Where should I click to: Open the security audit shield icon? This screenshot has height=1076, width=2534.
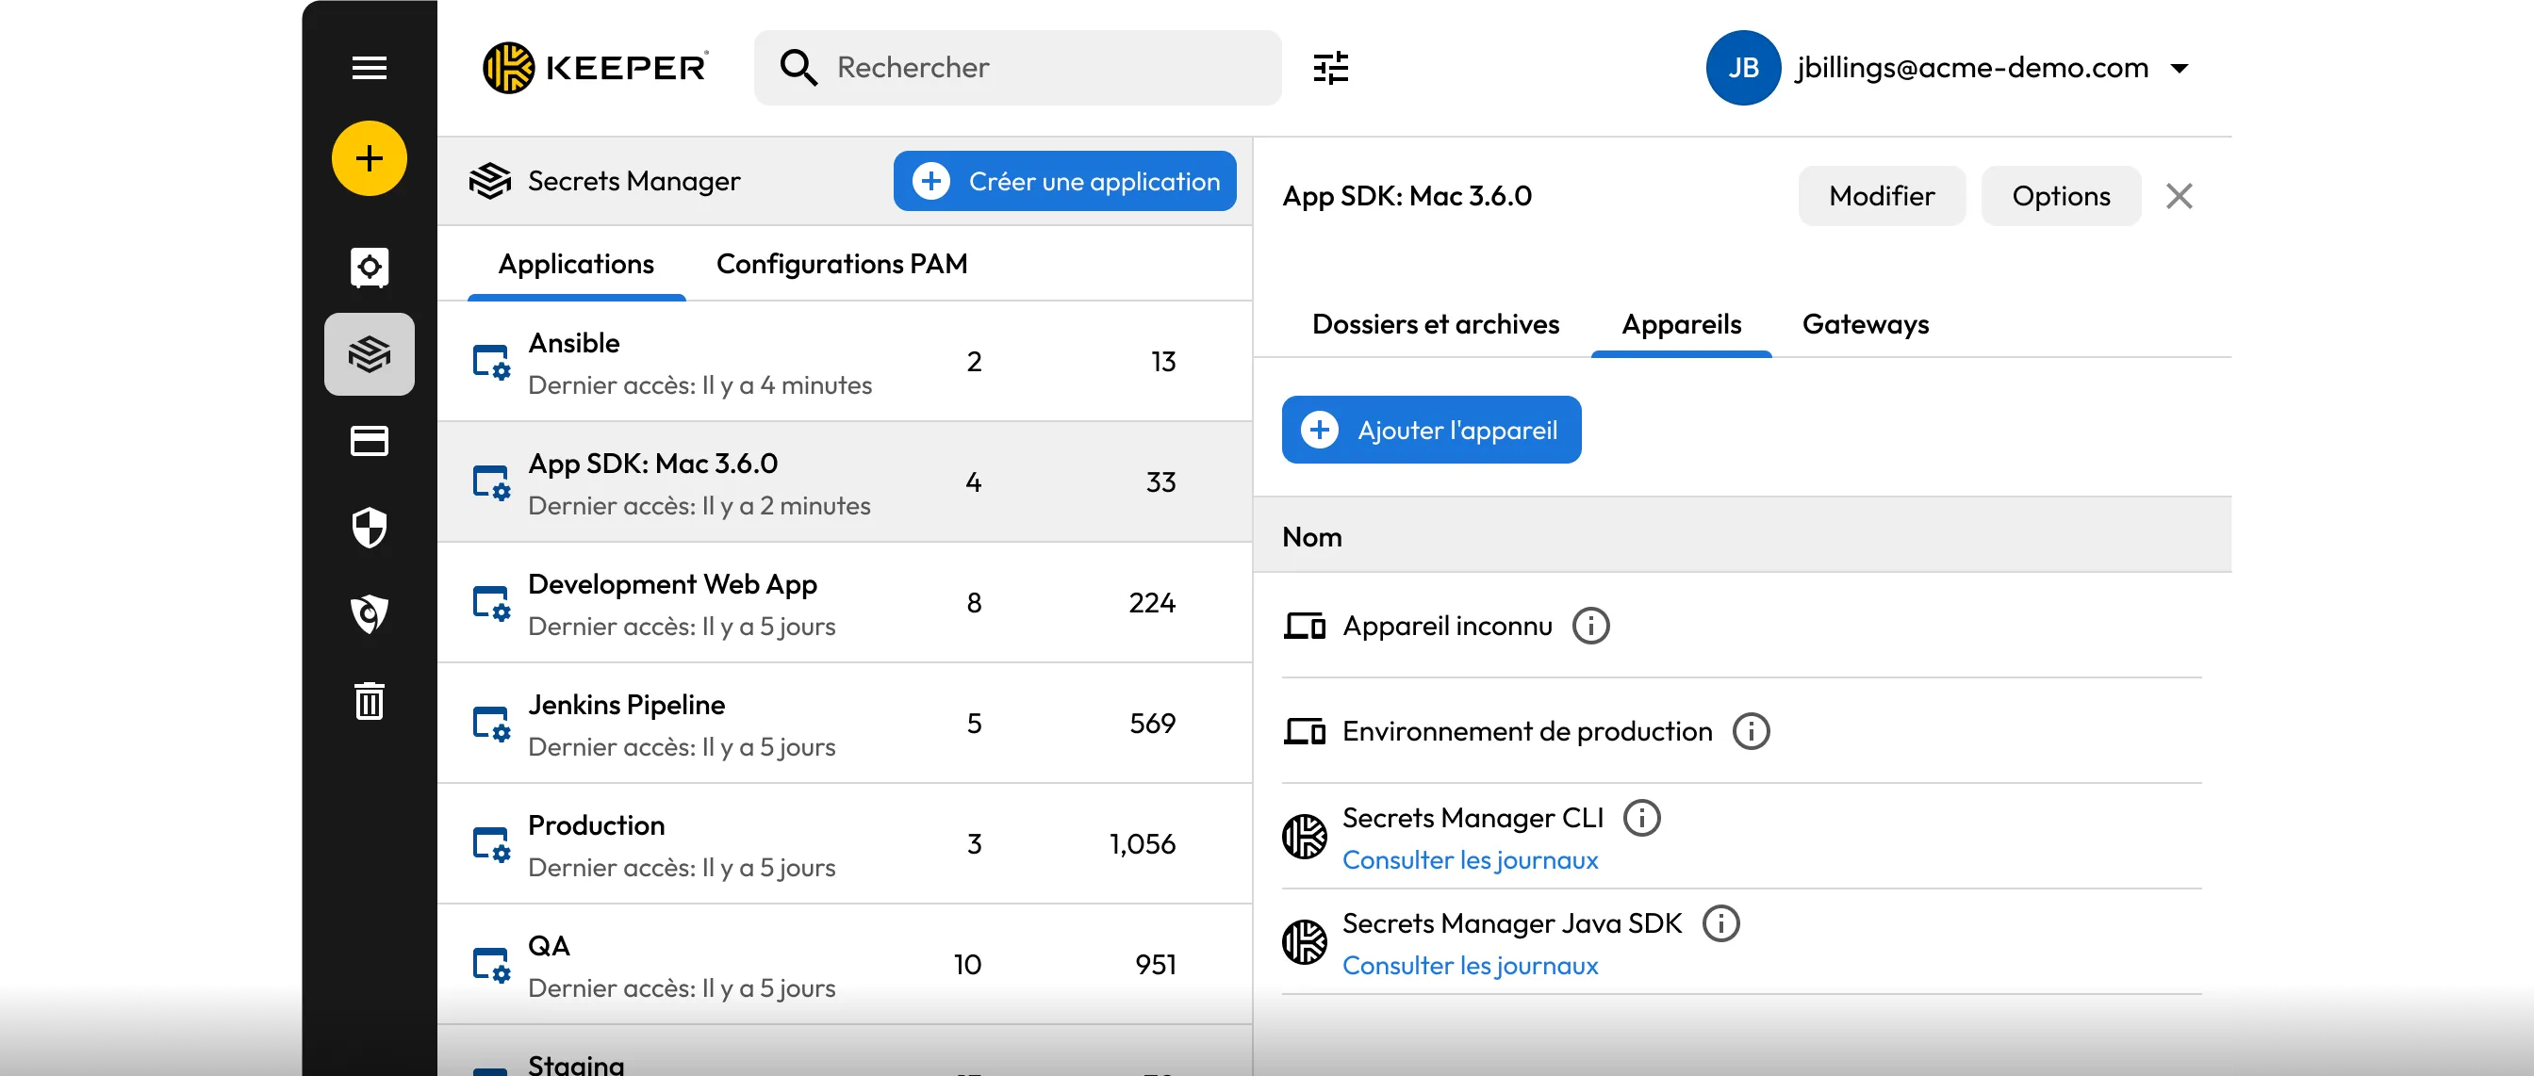(x=369, y=529)
